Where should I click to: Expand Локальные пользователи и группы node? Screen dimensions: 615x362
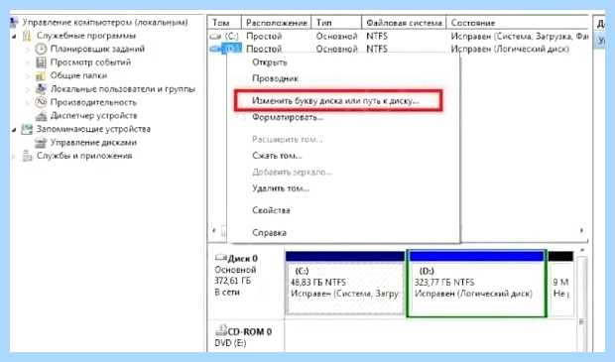click(28, 89)
